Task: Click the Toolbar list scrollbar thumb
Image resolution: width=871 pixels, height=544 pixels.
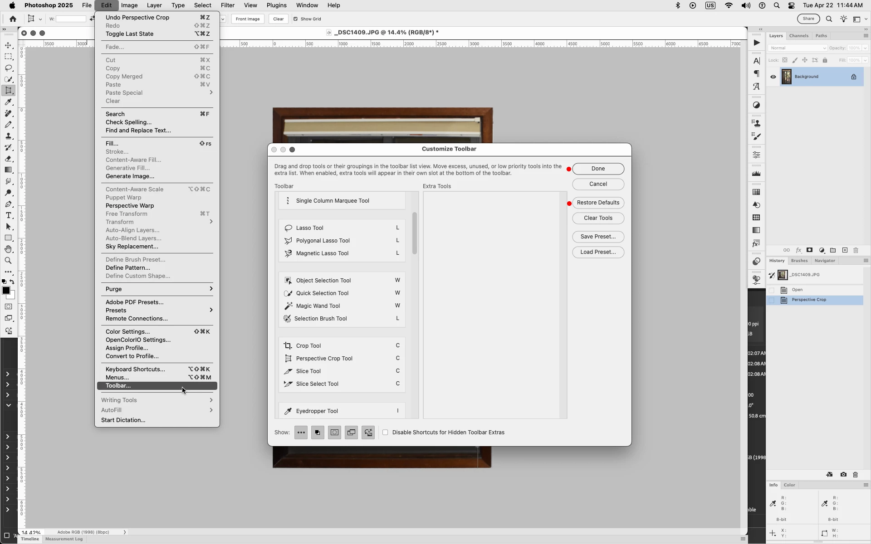Action: pos(414,233)
